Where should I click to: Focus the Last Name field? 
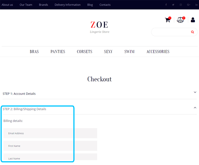coord(50,157)
